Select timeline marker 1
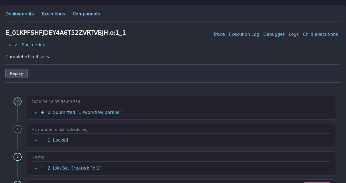Image resolution: width=346 pixels, height=183 pixels. pyautogui.click(x=18, y=129)
